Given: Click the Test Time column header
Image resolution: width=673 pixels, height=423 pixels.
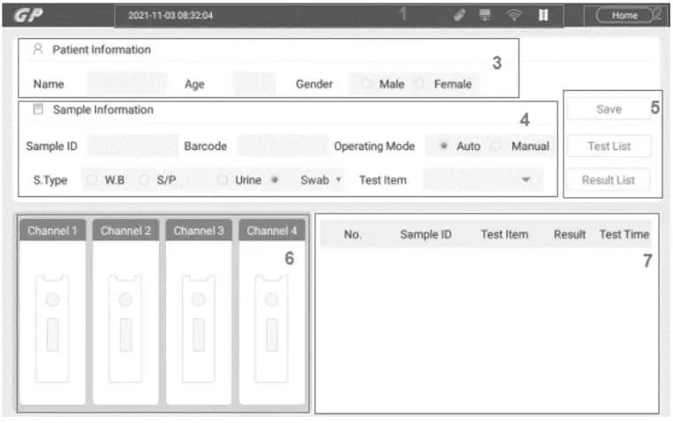Looking at the screenshot, I should tap(624, 234).
